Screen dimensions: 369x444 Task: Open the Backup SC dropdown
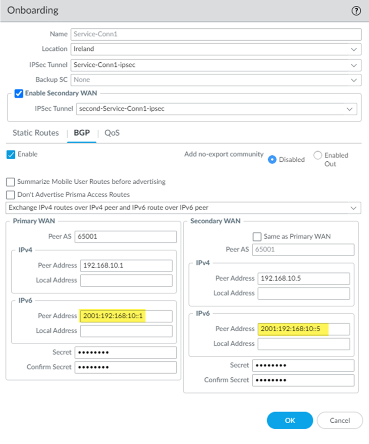(353, 80)
